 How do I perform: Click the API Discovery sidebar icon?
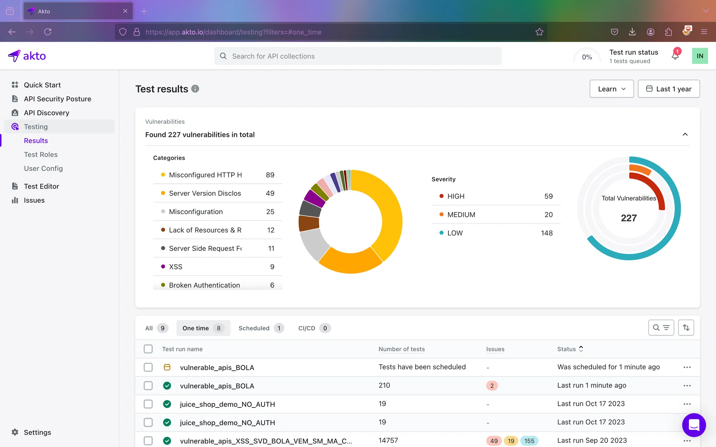(x=15, y=113)
